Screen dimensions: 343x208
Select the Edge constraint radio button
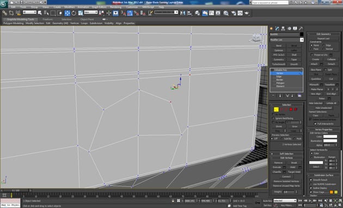pos(323,45)
